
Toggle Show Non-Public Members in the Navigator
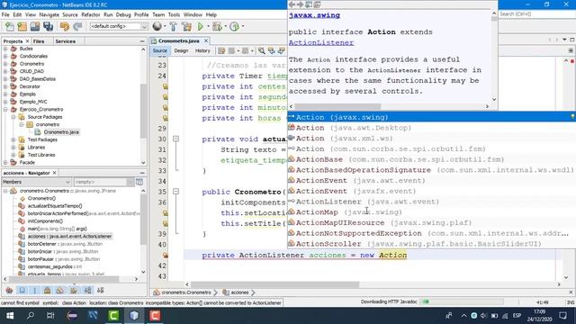click(47, 290)
